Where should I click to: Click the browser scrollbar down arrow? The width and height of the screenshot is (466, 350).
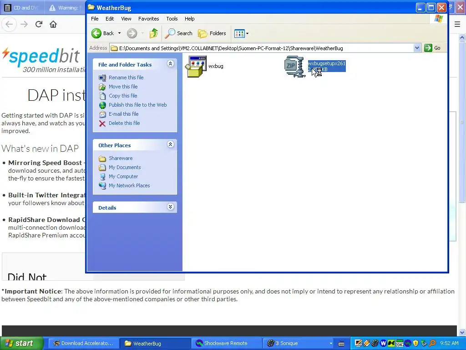pos(462,332)
